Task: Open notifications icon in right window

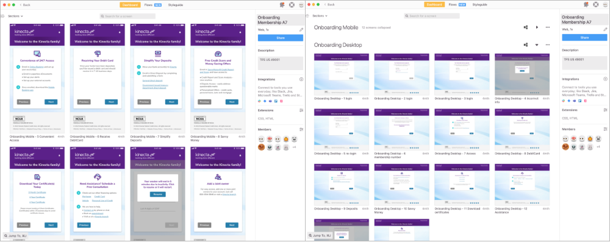Action: [586, 5]
